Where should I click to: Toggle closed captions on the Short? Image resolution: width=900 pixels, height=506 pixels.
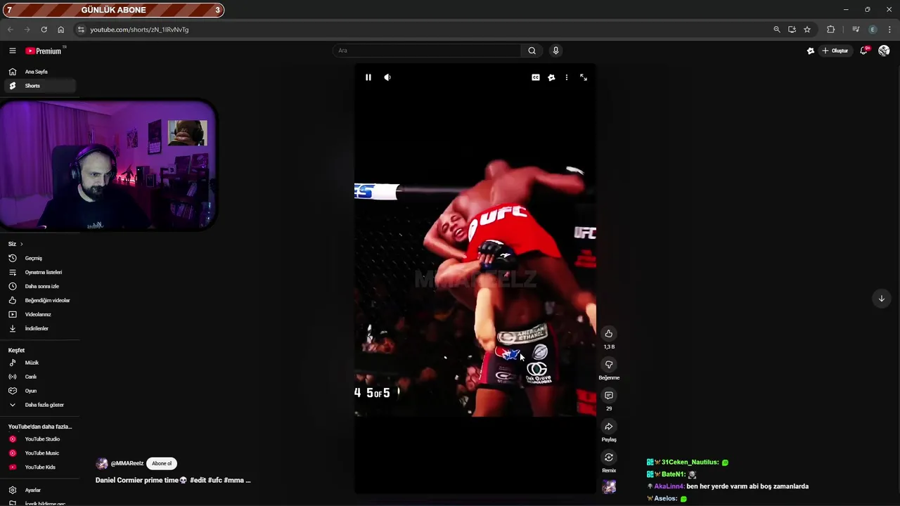[x=536, y=77]
